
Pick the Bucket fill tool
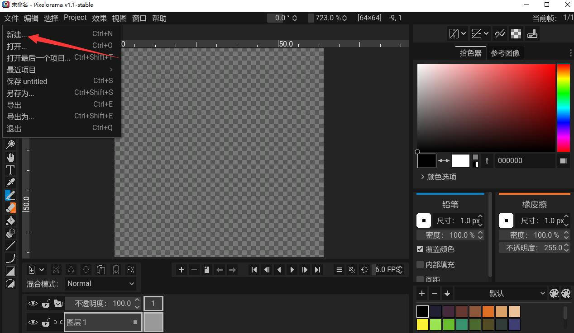[x=10, y=220]
